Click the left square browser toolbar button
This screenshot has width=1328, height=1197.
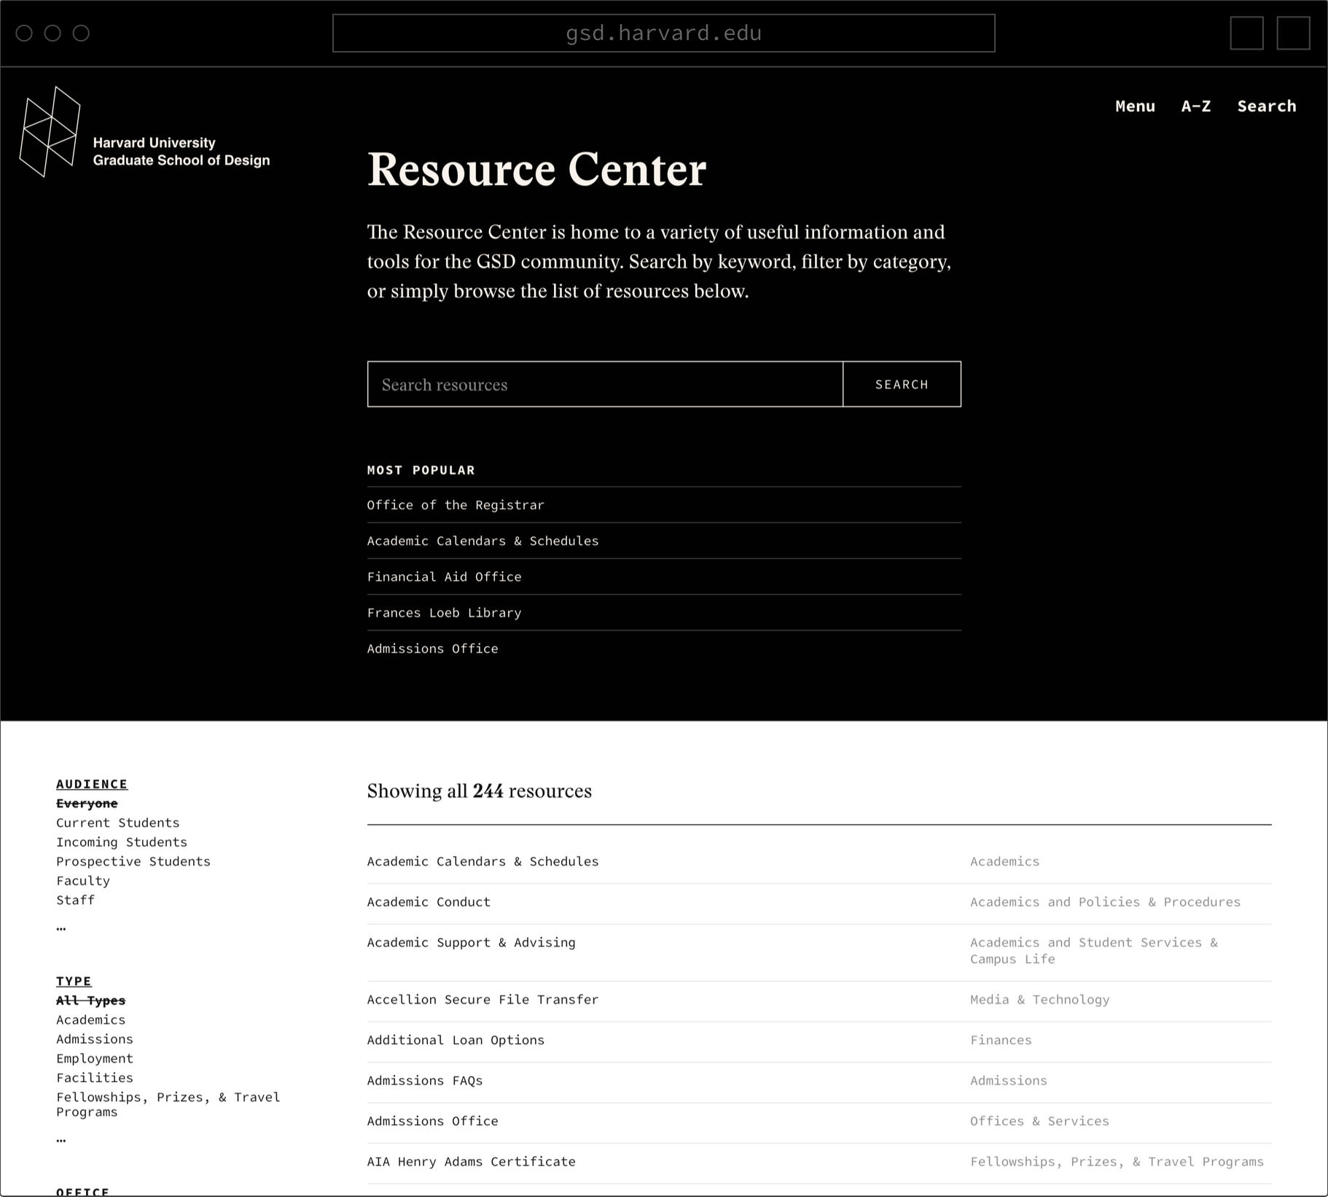pos(1246,33)
